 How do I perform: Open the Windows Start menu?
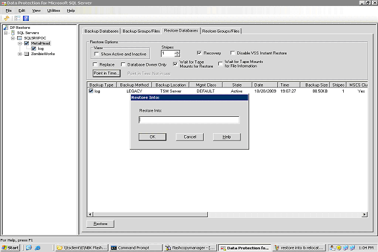point(10,247)
